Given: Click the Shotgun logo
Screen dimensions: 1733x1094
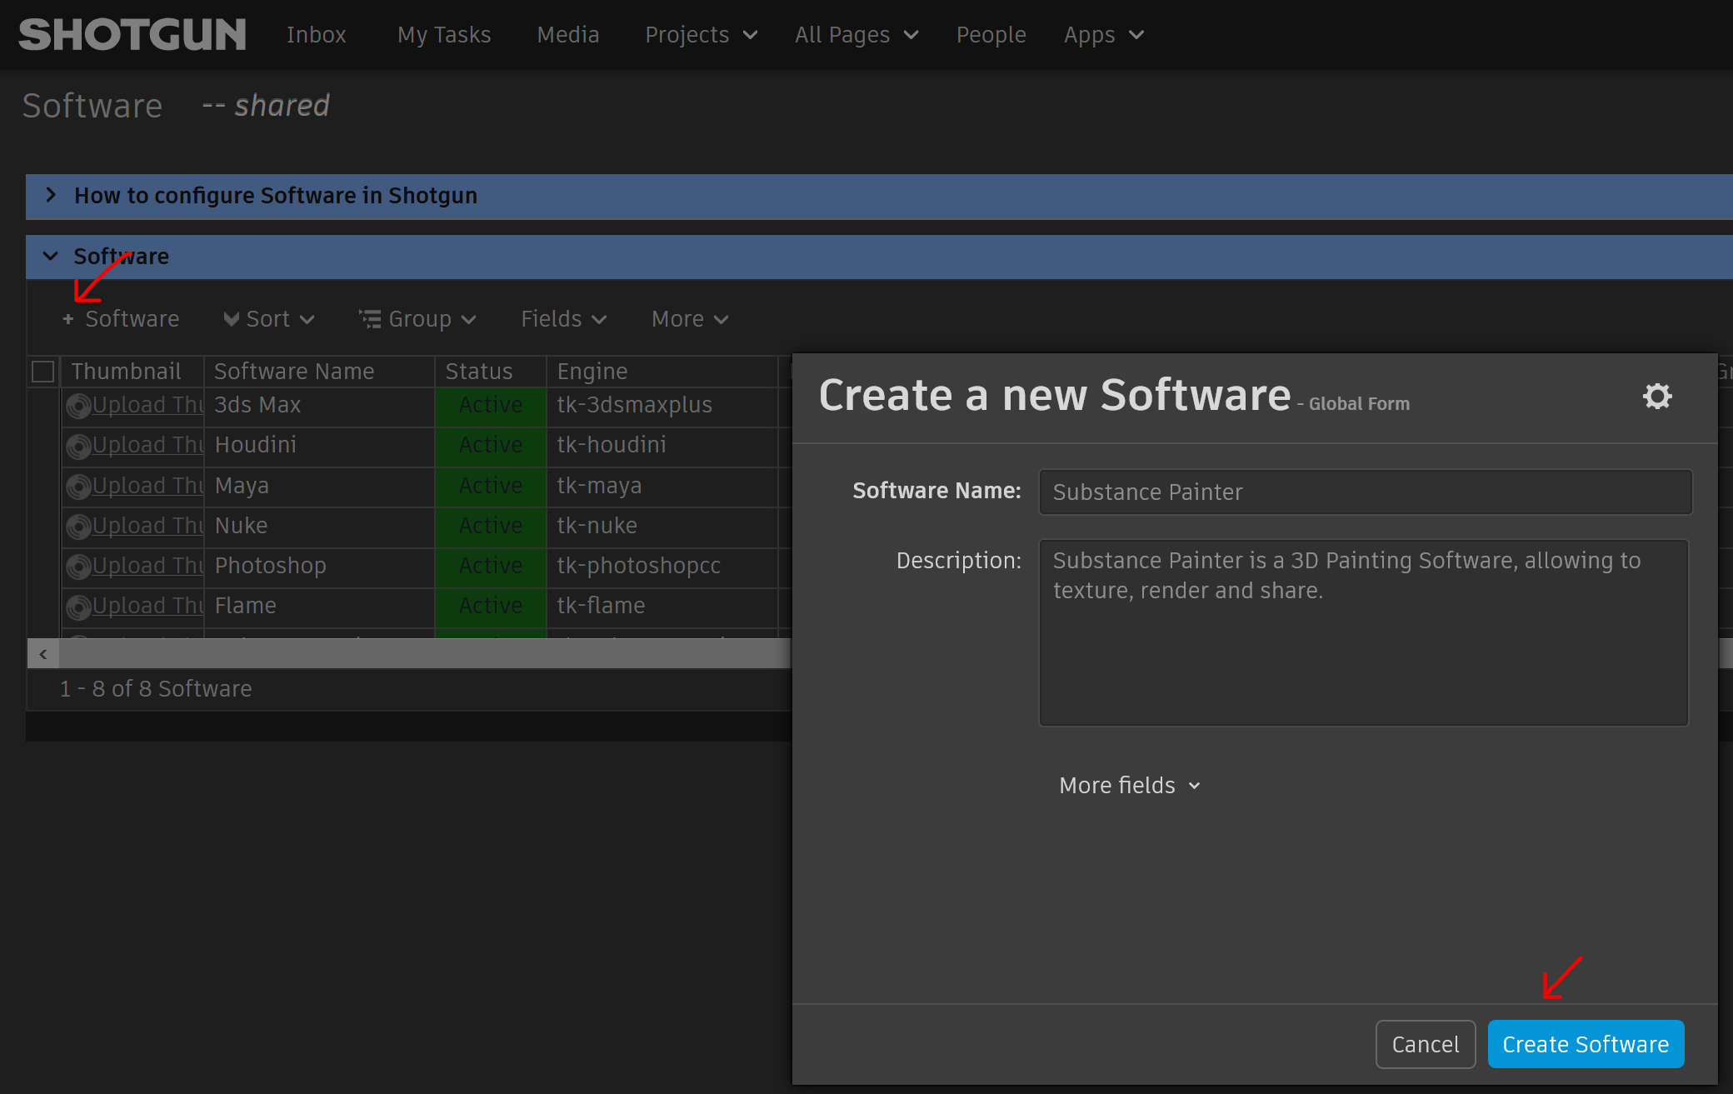Looking at the screenshot, I should 132,35.
